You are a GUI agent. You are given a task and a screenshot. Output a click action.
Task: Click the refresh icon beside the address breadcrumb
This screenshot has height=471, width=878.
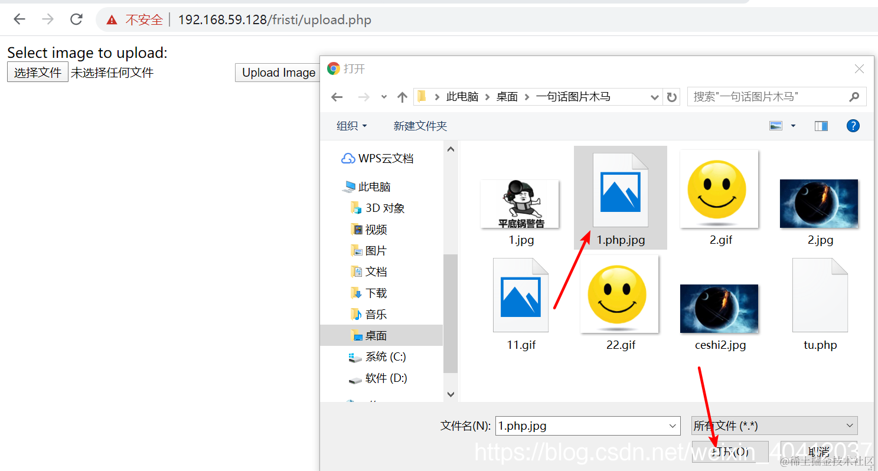pos(671,96)
